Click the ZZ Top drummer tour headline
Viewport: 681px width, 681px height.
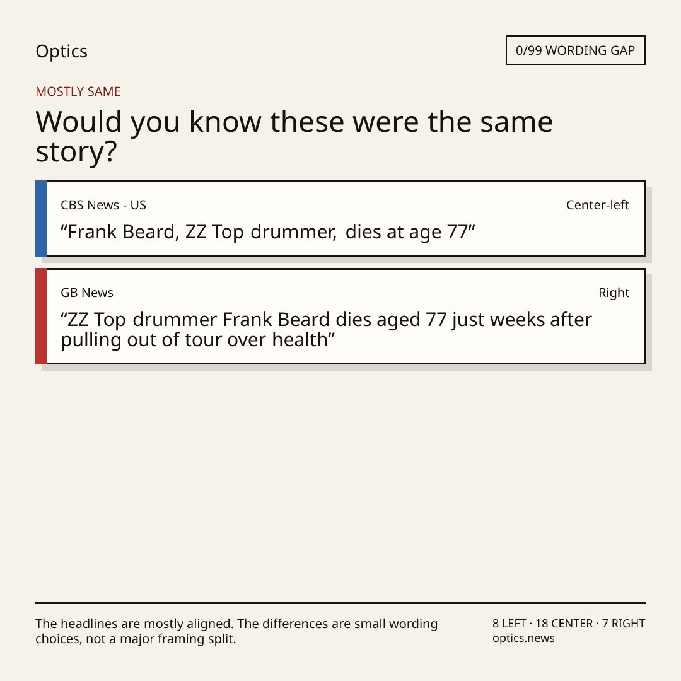pyautogui.click(x=326, y=330)
